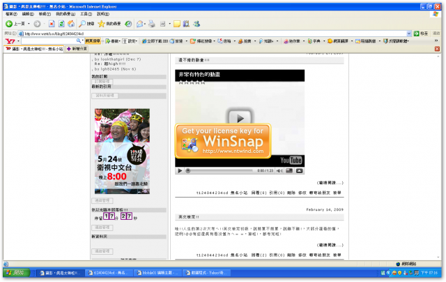Click the 拍賣 auction toolbar button

coord(245,41)
